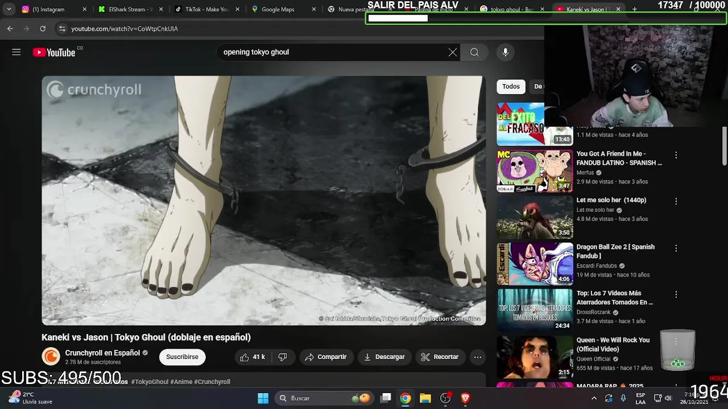Click the #Crunchyroll hashtag
728x409 pixels.
[212, 382]
